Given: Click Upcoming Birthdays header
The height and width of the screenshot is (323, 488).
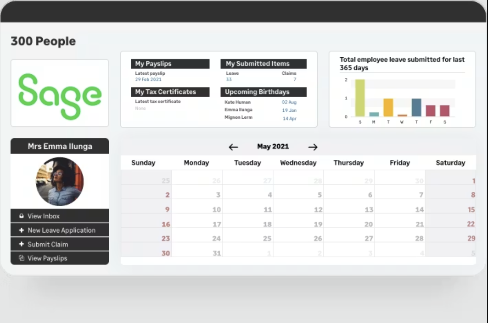Looking at the screenshot, I should pos(264,92).
